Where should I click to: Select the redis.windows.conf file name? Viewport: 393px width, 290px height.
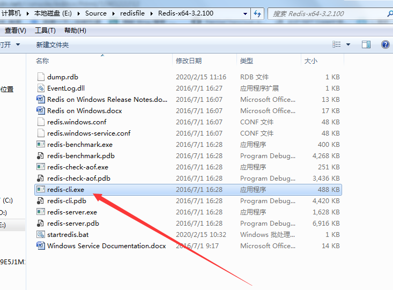(77, 122)
